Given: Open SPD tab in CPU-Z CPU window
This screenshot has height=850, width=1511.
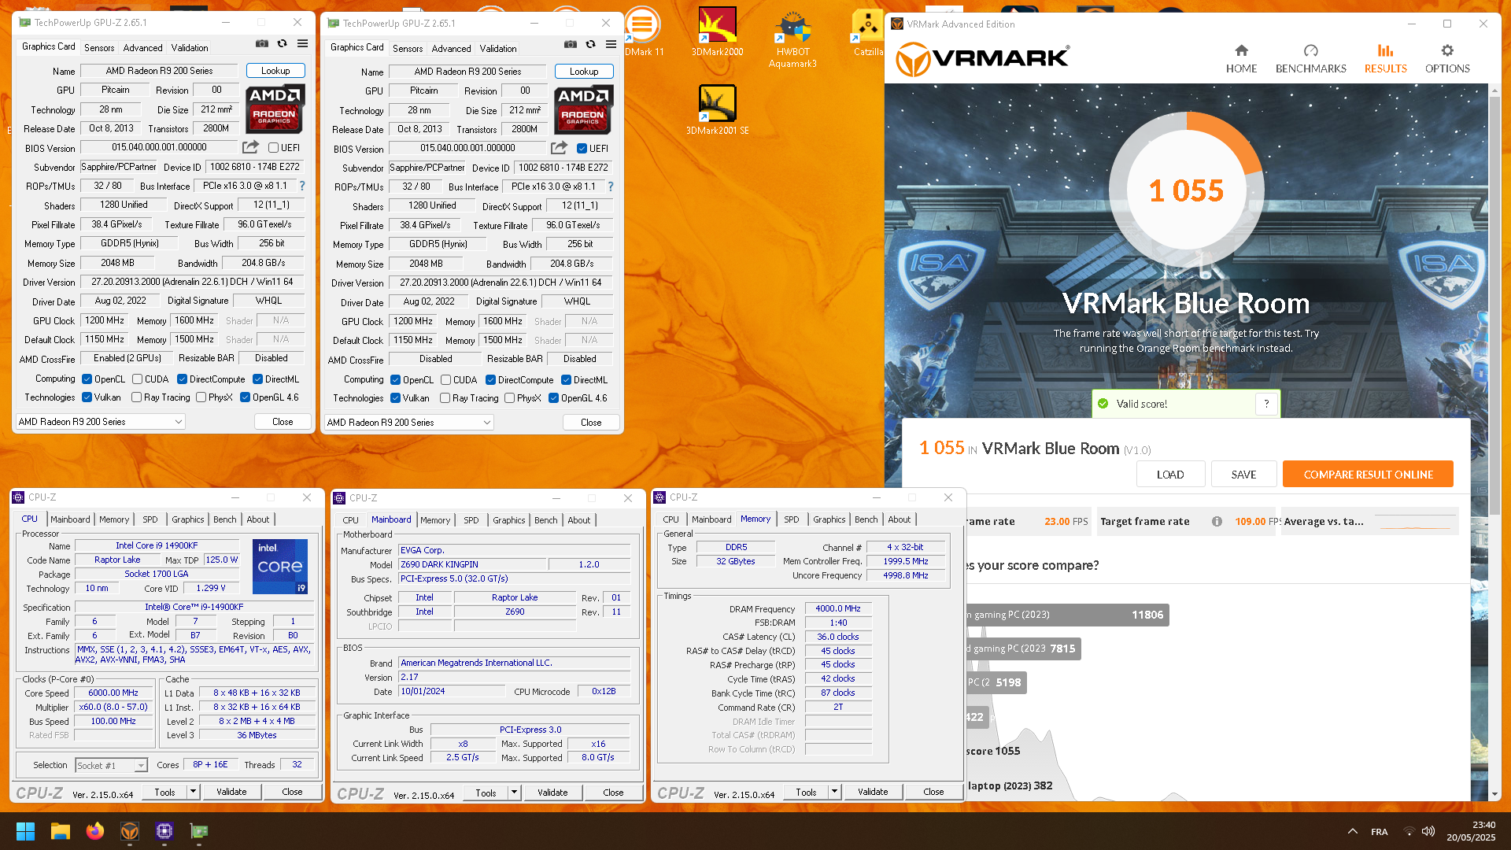Looking at the screenshot, I should (150, 519).
